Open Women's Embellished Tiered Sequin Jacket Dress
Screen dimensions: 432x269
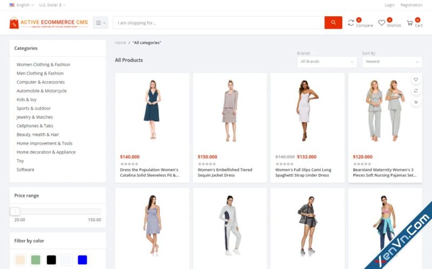pyautogui.click(x=225, y=172)
